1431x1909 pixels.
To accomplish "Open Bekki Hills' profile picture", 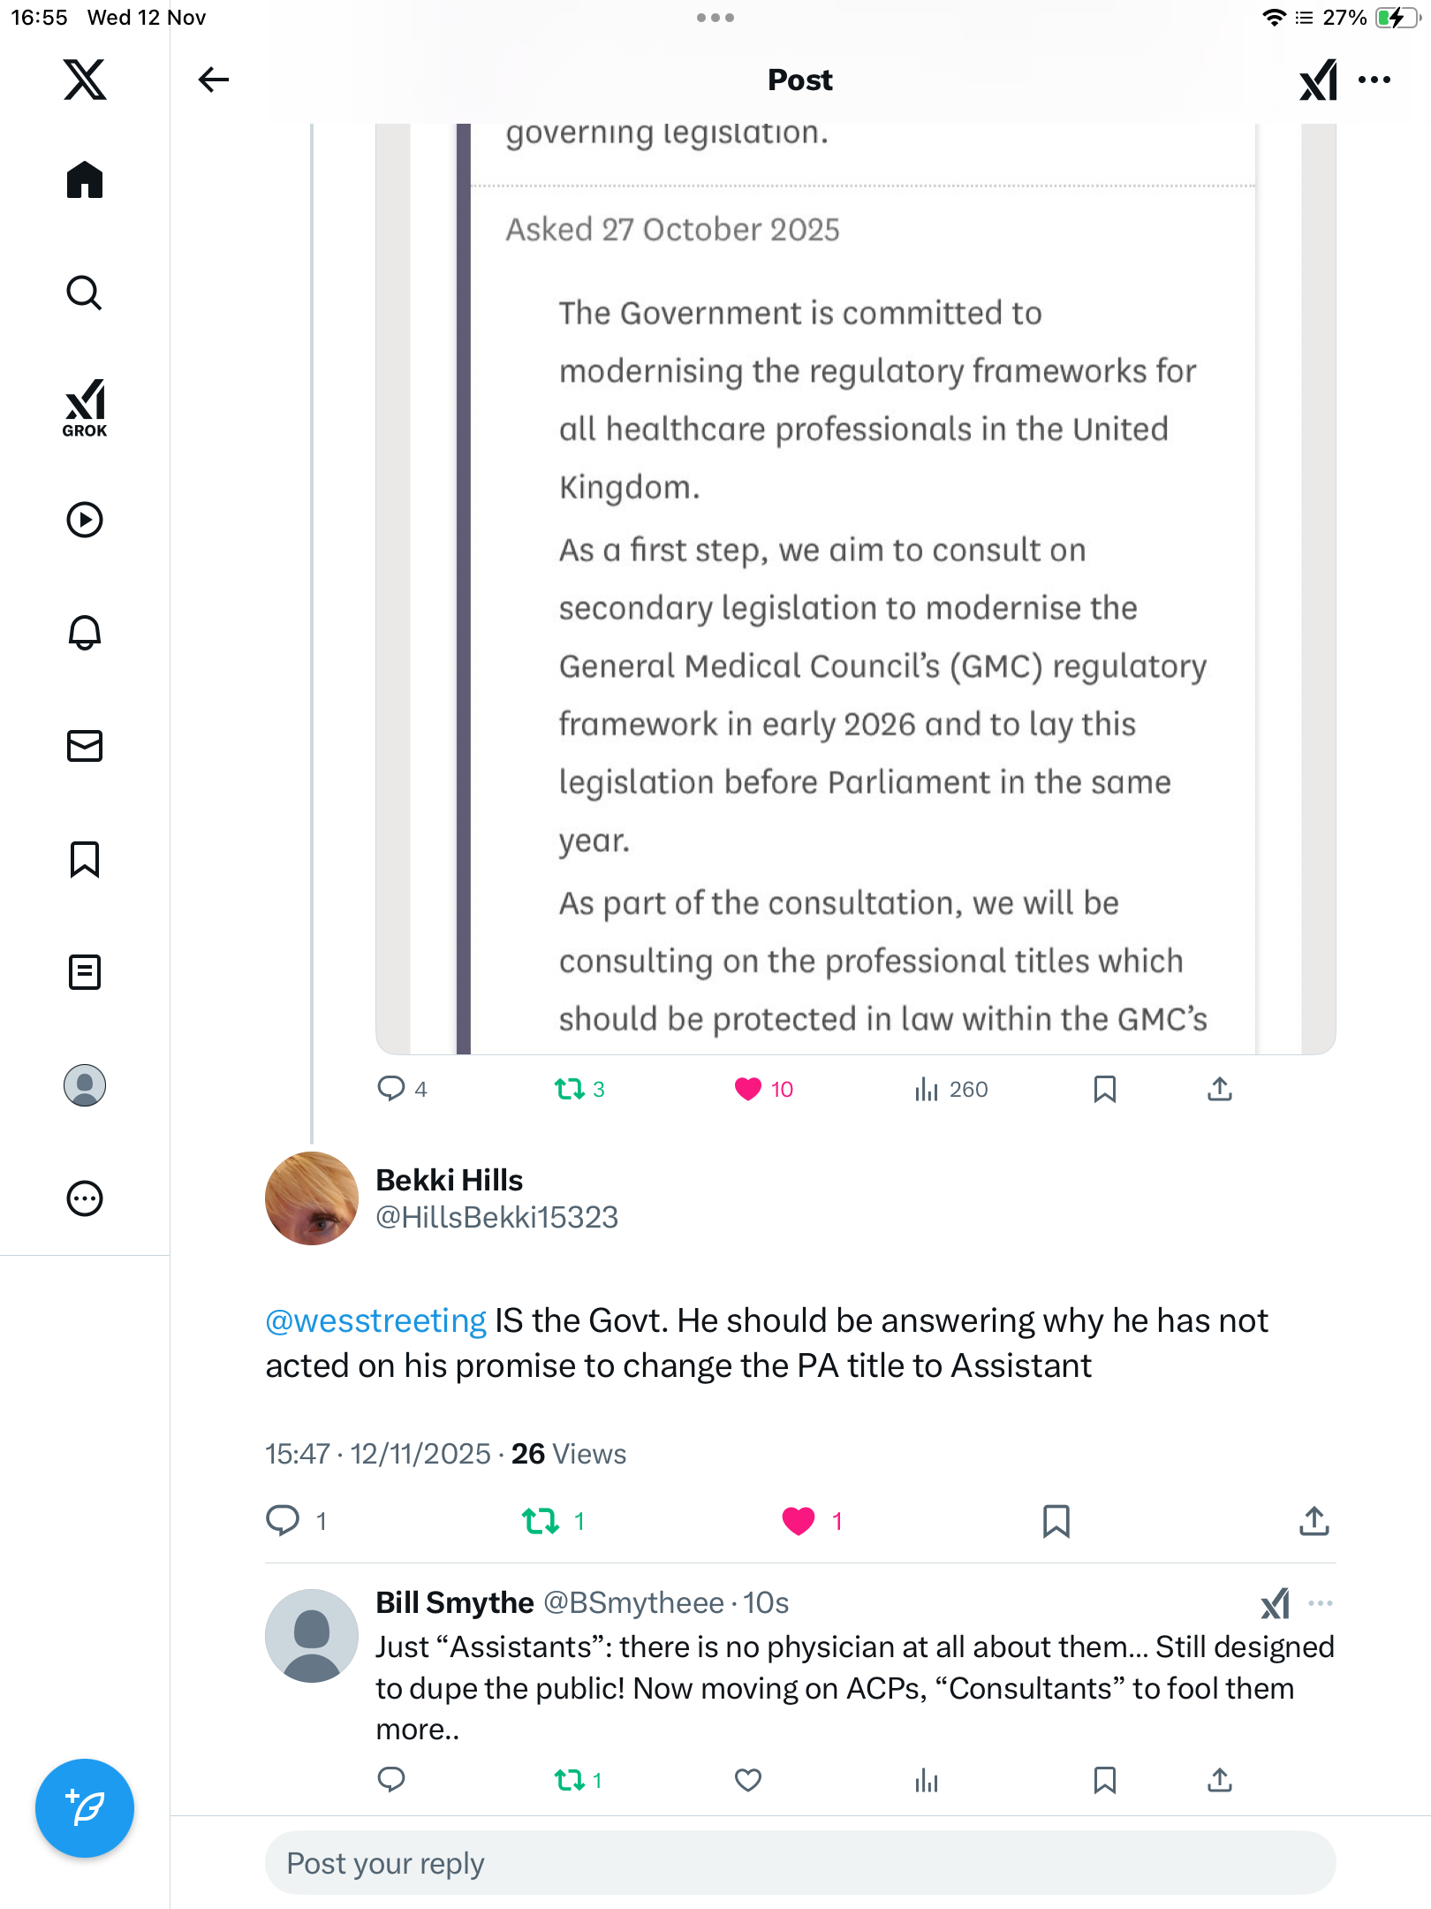I will click(x=312, y=1198).
